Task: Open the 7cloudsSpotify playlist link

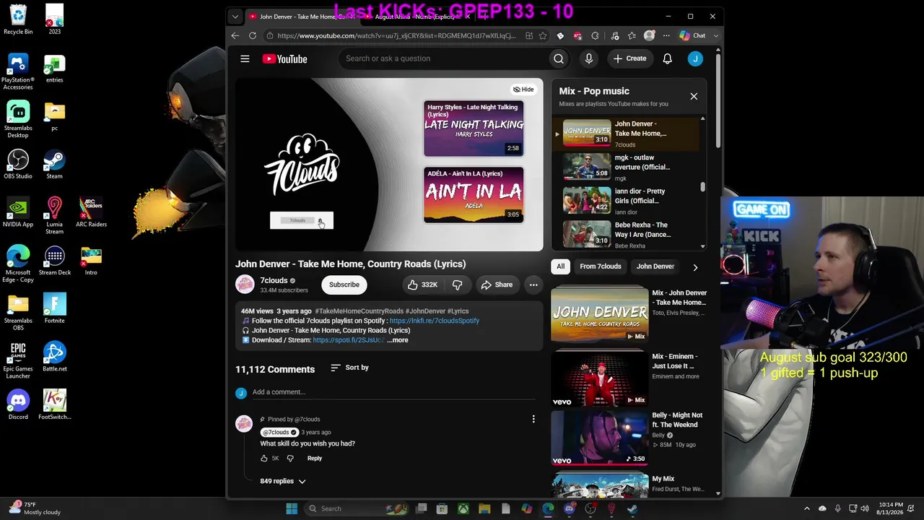Action: click(435, 321)
